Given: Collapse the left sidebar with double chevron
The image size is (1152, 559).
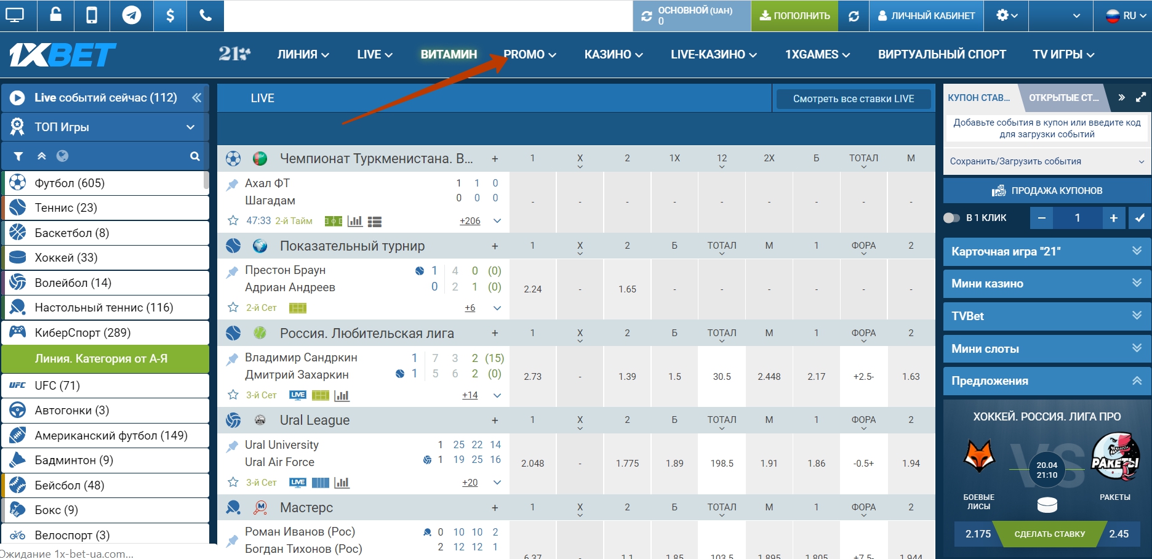Looking at the screenshot, I should pos(196,98).
